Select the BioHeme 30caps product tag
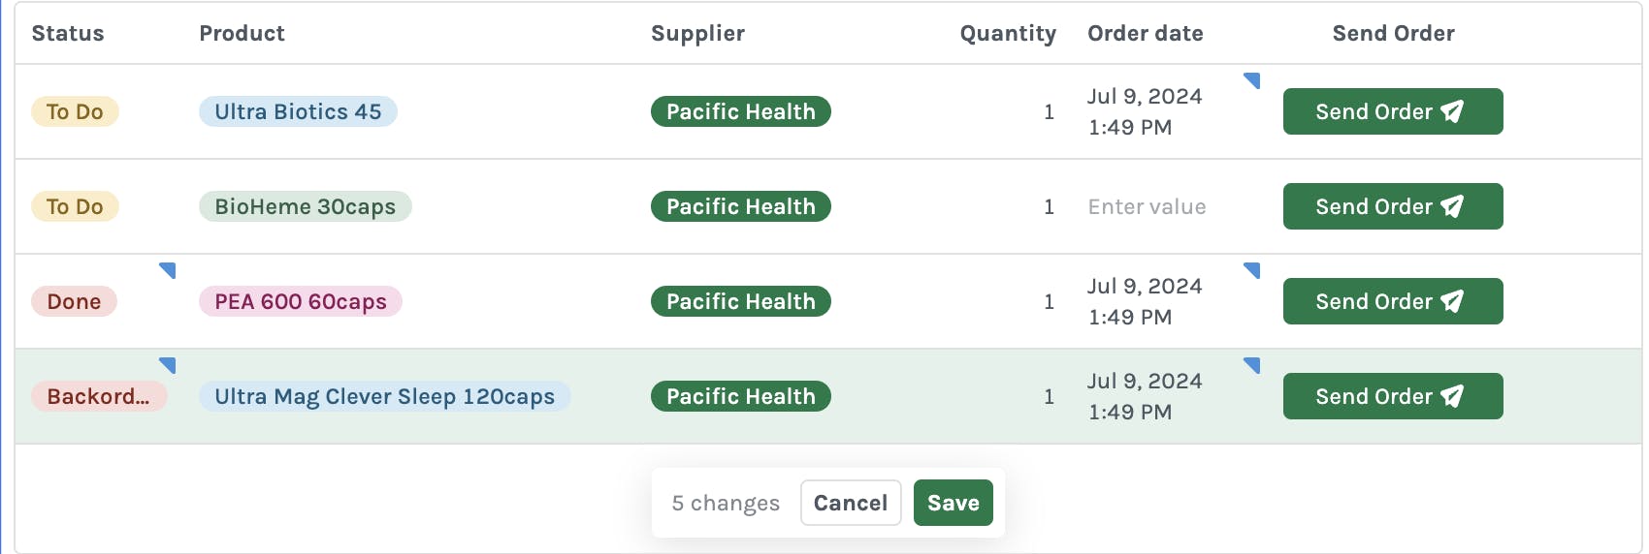 [x=305, y=206]
